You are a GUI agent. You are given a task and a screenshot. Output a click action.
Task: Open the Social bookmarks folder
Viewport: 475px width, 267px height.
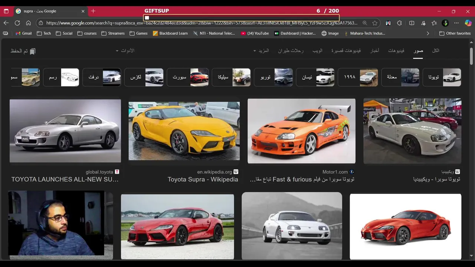[x=64, y=33]
